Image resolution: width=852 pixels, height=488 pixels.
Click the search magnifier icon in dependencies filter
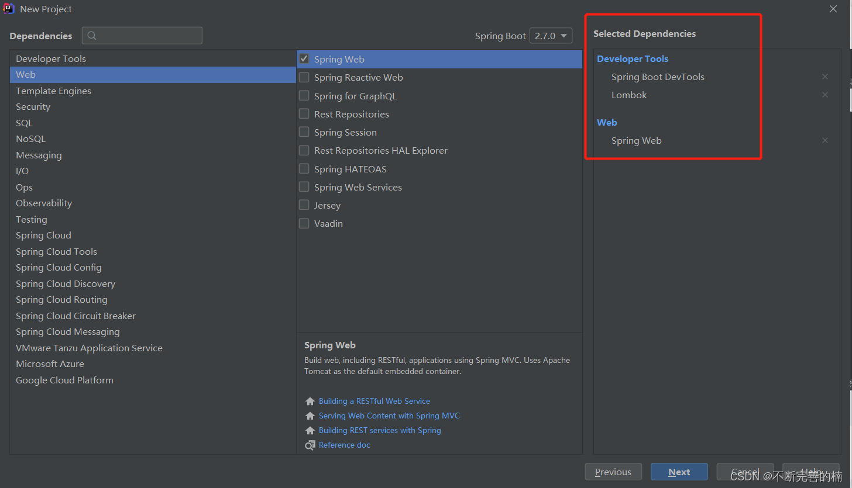[x=92, y=36]
